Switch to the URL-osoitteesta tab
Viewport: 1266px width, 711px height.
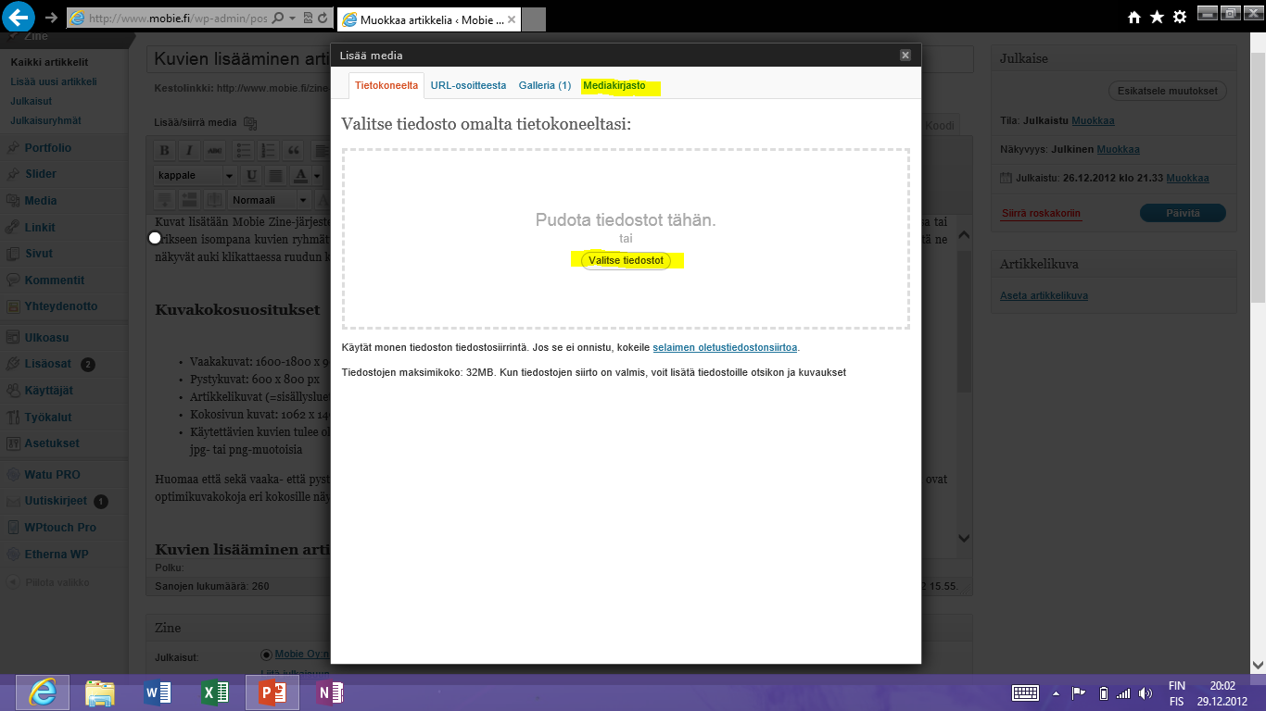click(x=468, y=86)
